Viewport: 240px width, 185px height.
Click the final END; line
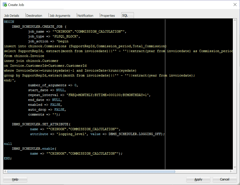click(x=8, y=159)
